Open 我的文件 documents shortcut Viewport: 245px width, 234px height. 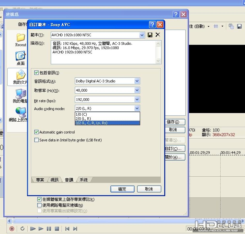coord(20,77)
